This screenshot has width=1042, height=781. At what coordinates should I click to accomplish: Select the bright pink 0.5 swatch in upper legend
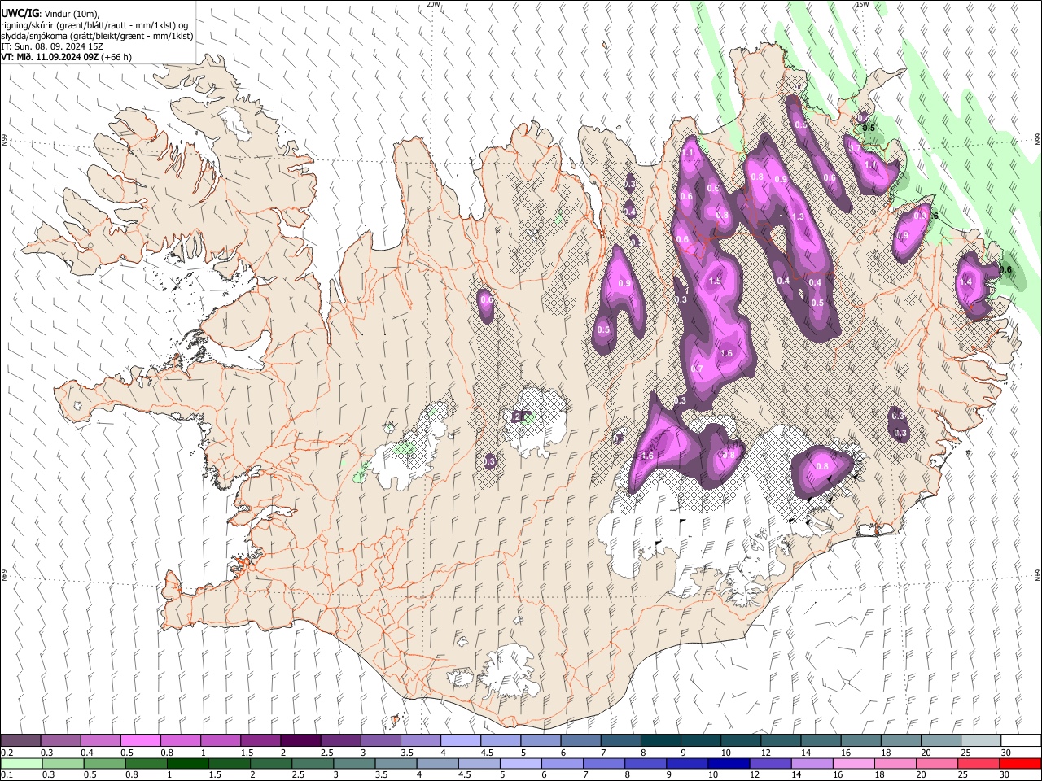141,741
